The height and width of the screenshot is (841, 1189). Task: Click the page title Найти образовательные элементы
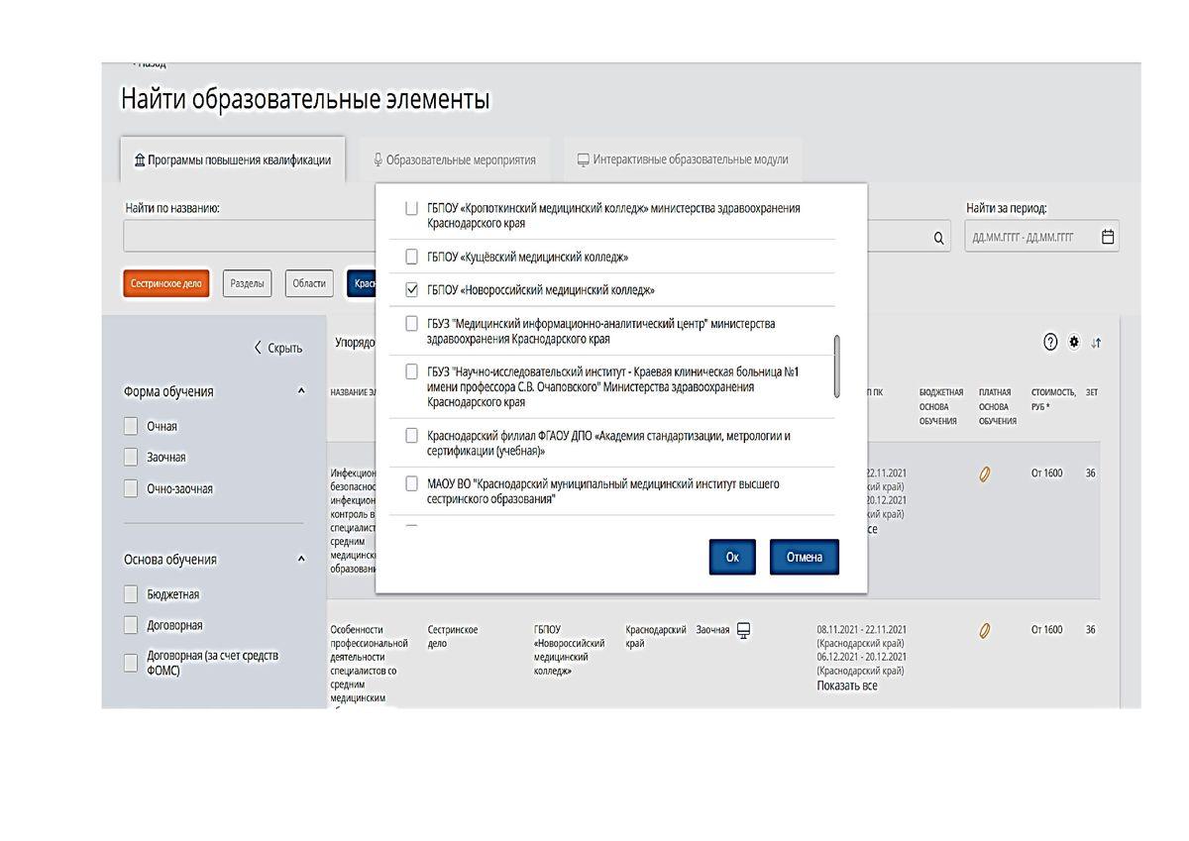coord(305,100)
